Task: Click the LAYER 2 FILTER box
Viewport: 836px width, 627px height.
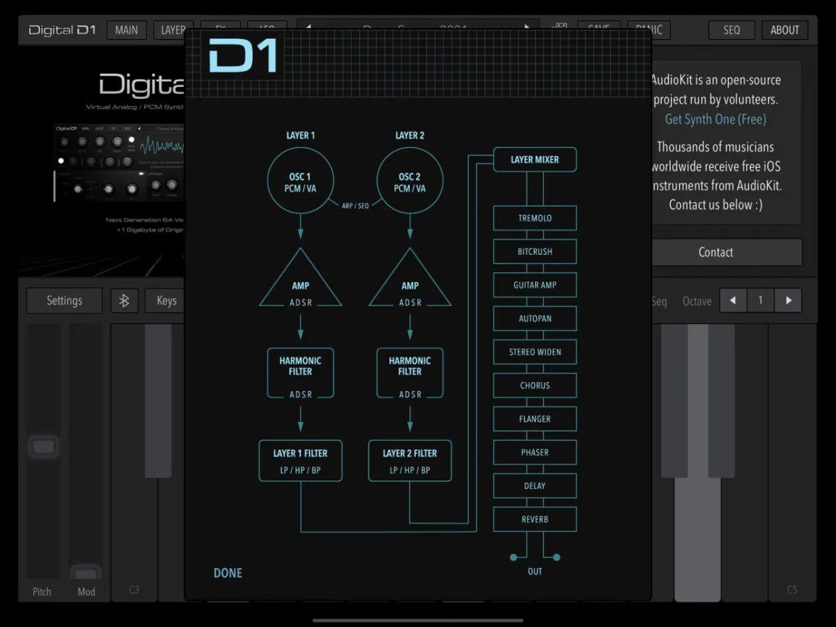Action: [x=410, y=460]
